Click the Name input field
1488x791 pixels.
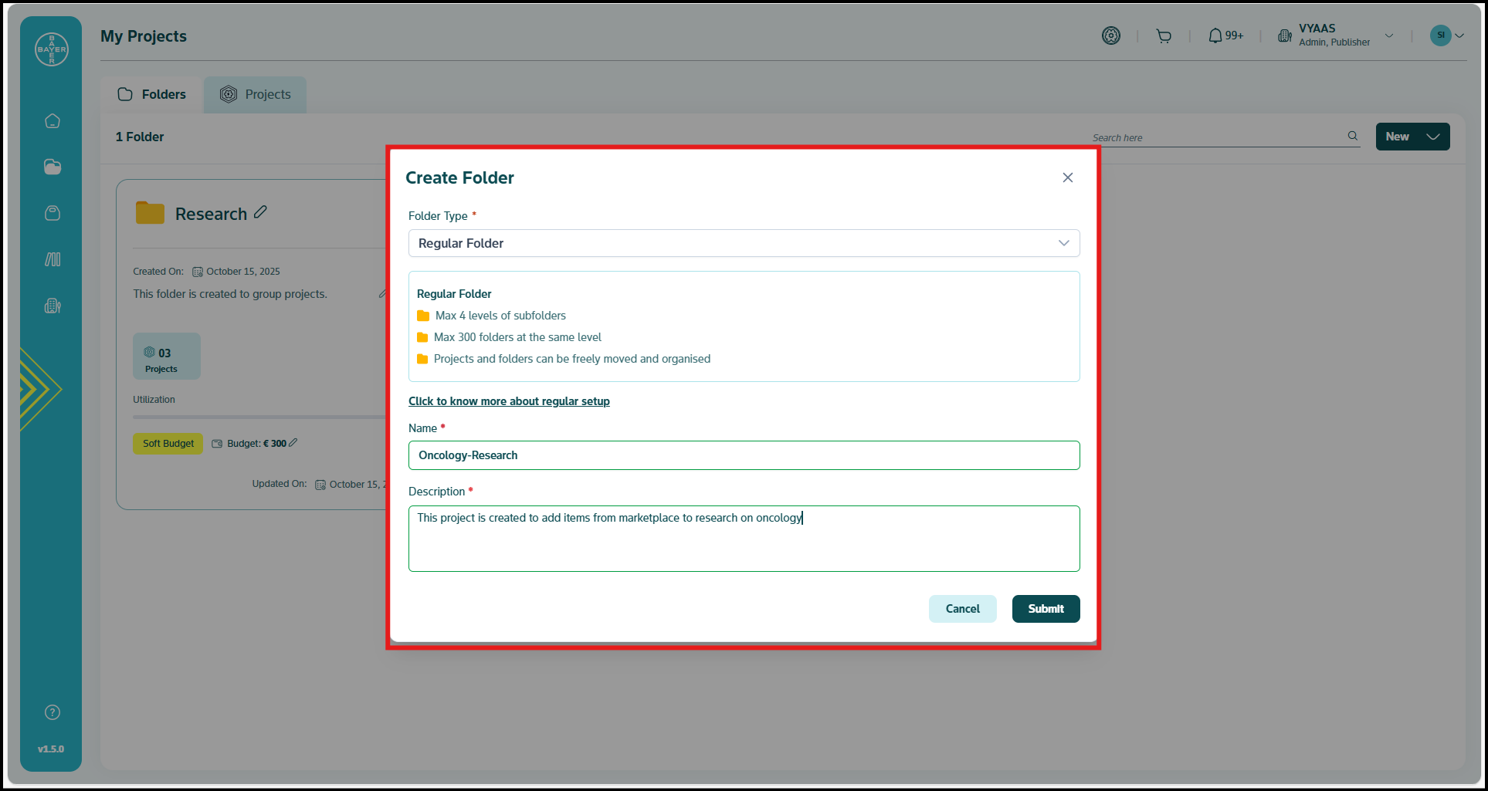coord(744,455)
